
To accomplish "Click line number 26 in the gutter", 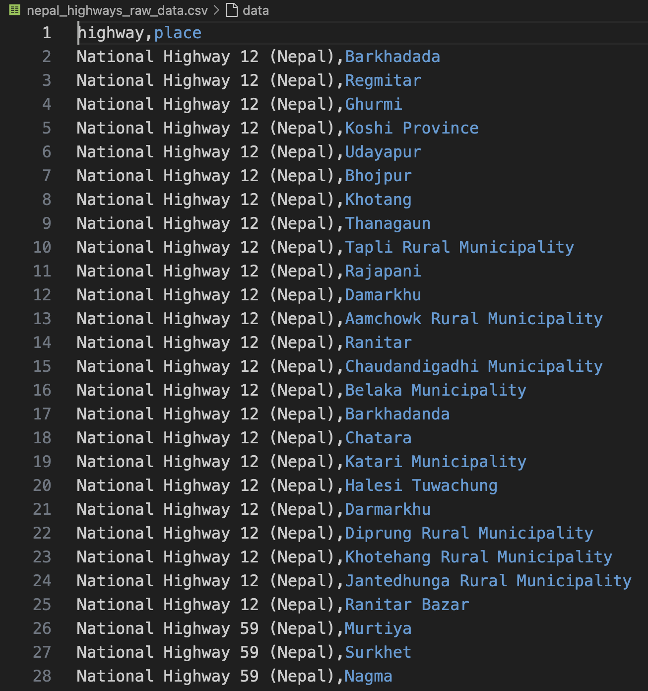I will point(42,628).
